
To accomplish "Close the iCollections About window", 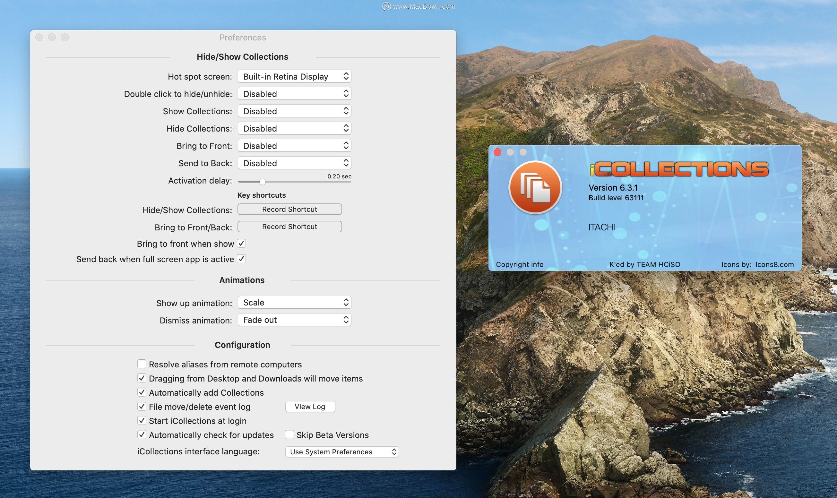I will [x=497, y=152].
